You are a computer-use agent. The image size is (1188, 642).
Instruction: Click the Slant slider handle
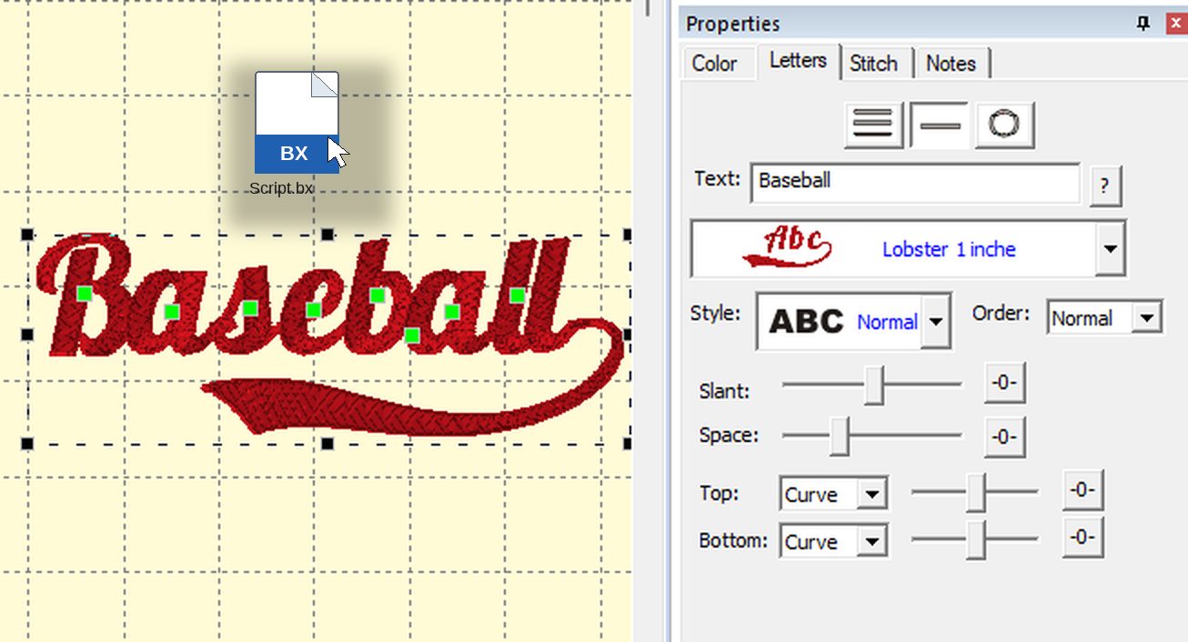click(873, 385)
